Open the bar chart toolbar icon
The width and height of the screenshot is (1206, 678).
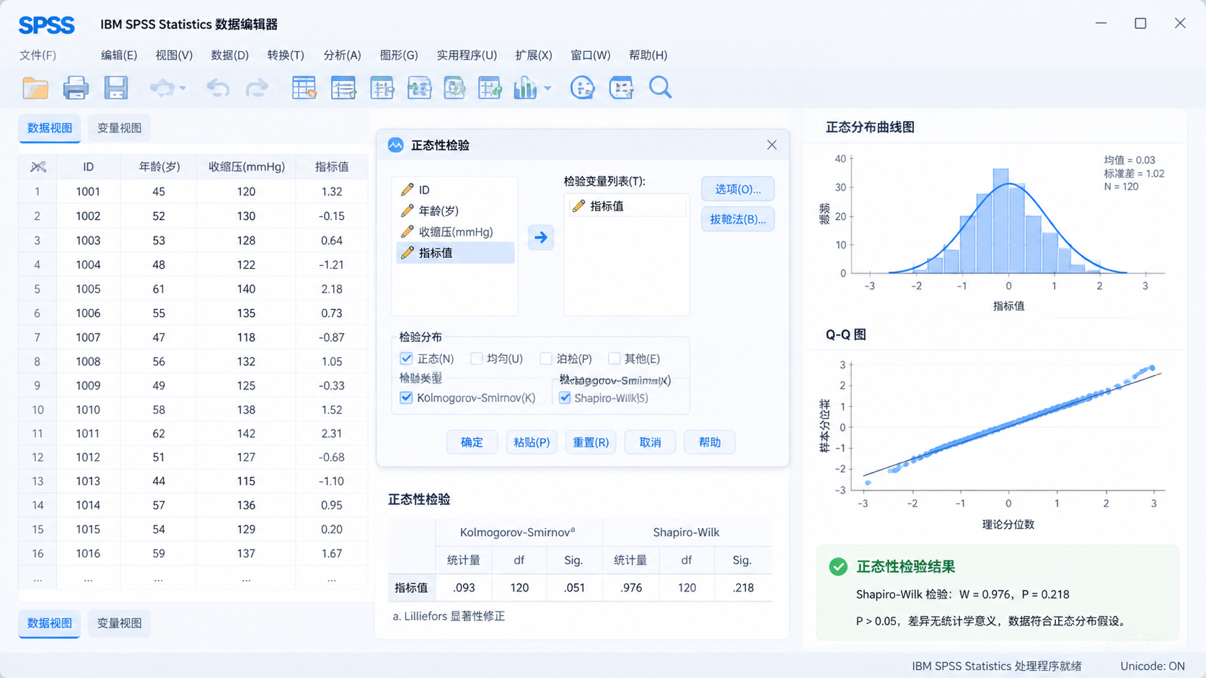[x=525, y=88]
